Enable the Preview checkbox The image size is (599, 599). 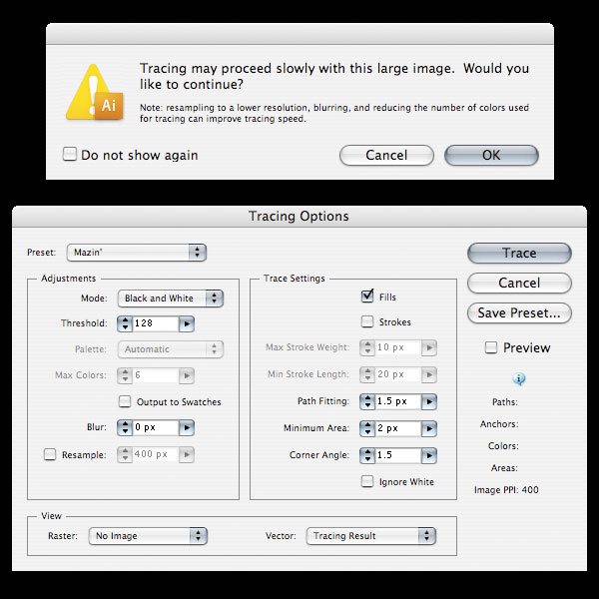pyautogui.click(x=491, y=347)
